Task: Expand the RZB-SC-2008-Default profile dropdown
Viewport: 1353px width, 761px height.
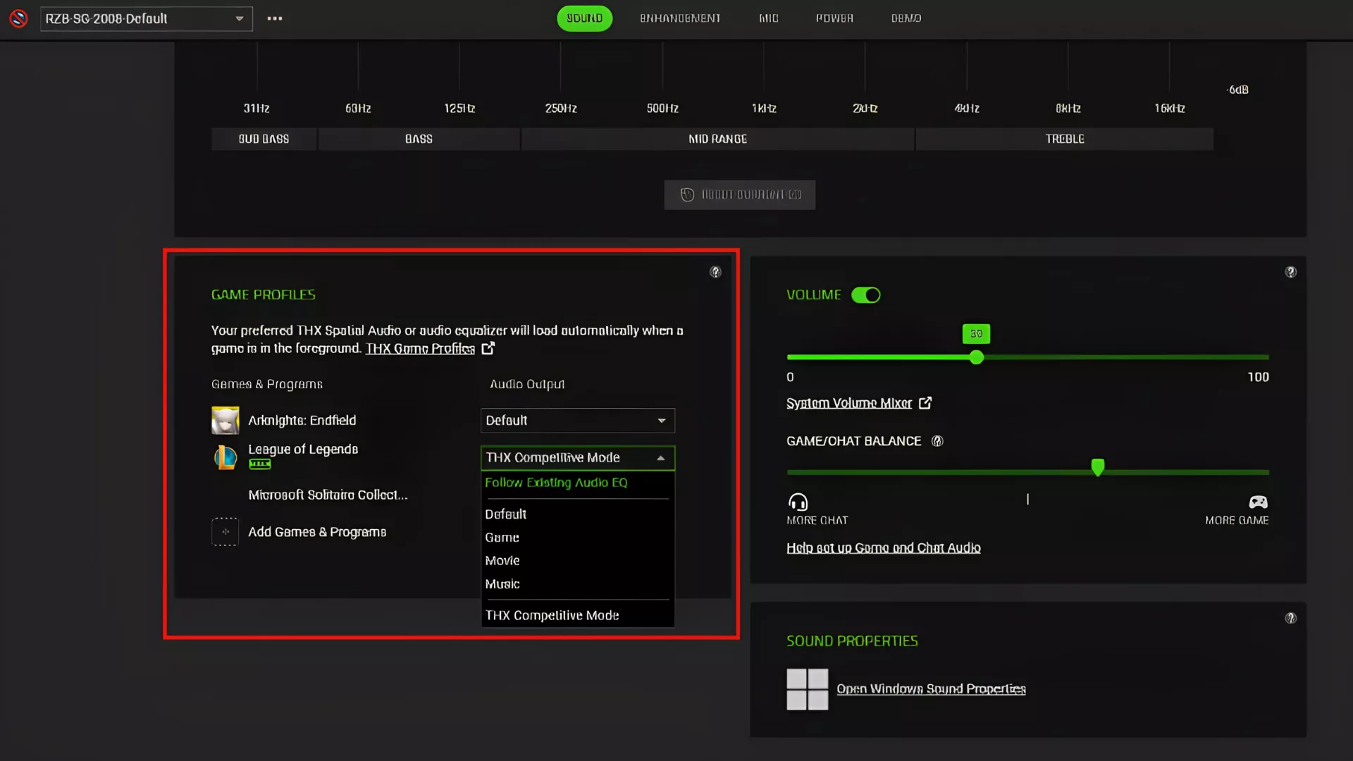Action: click(x=147, y=18)
